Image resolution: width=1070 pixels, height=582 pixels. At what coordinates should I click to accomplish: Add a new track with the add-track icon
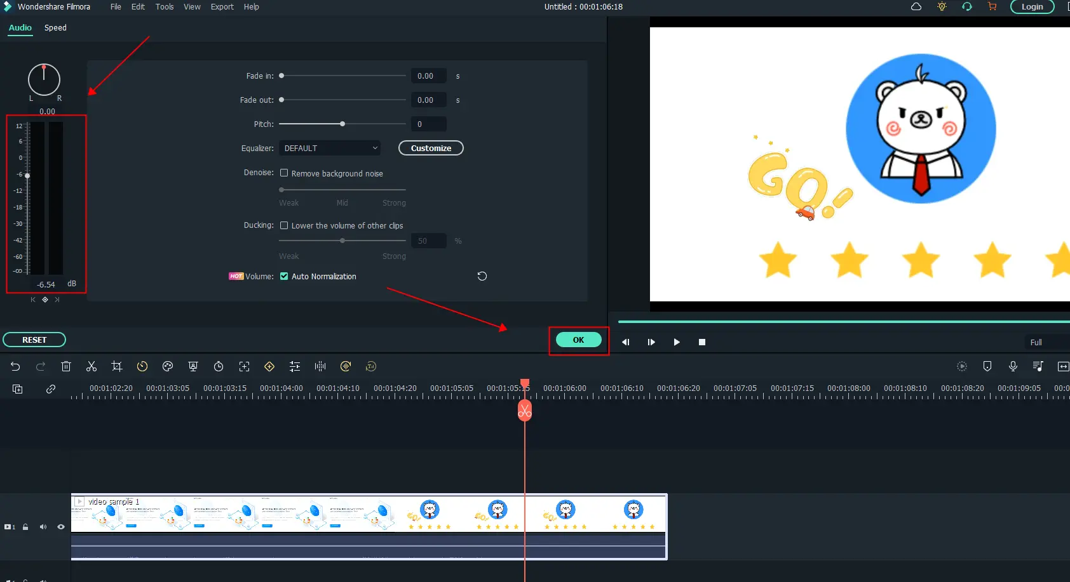pyautogui.click(x=18, y=389)
